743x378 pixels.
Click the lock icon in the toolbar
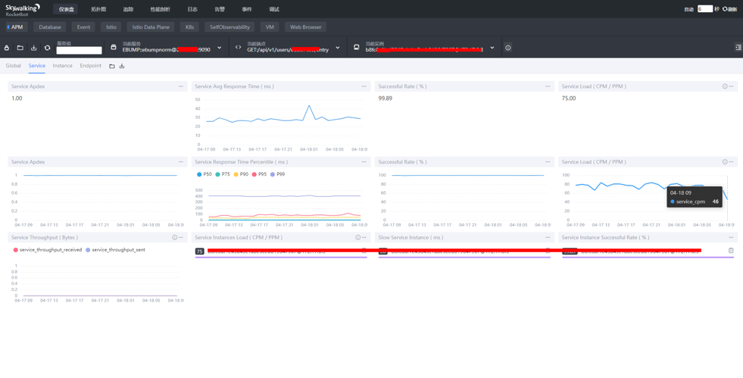coord(7,48)
